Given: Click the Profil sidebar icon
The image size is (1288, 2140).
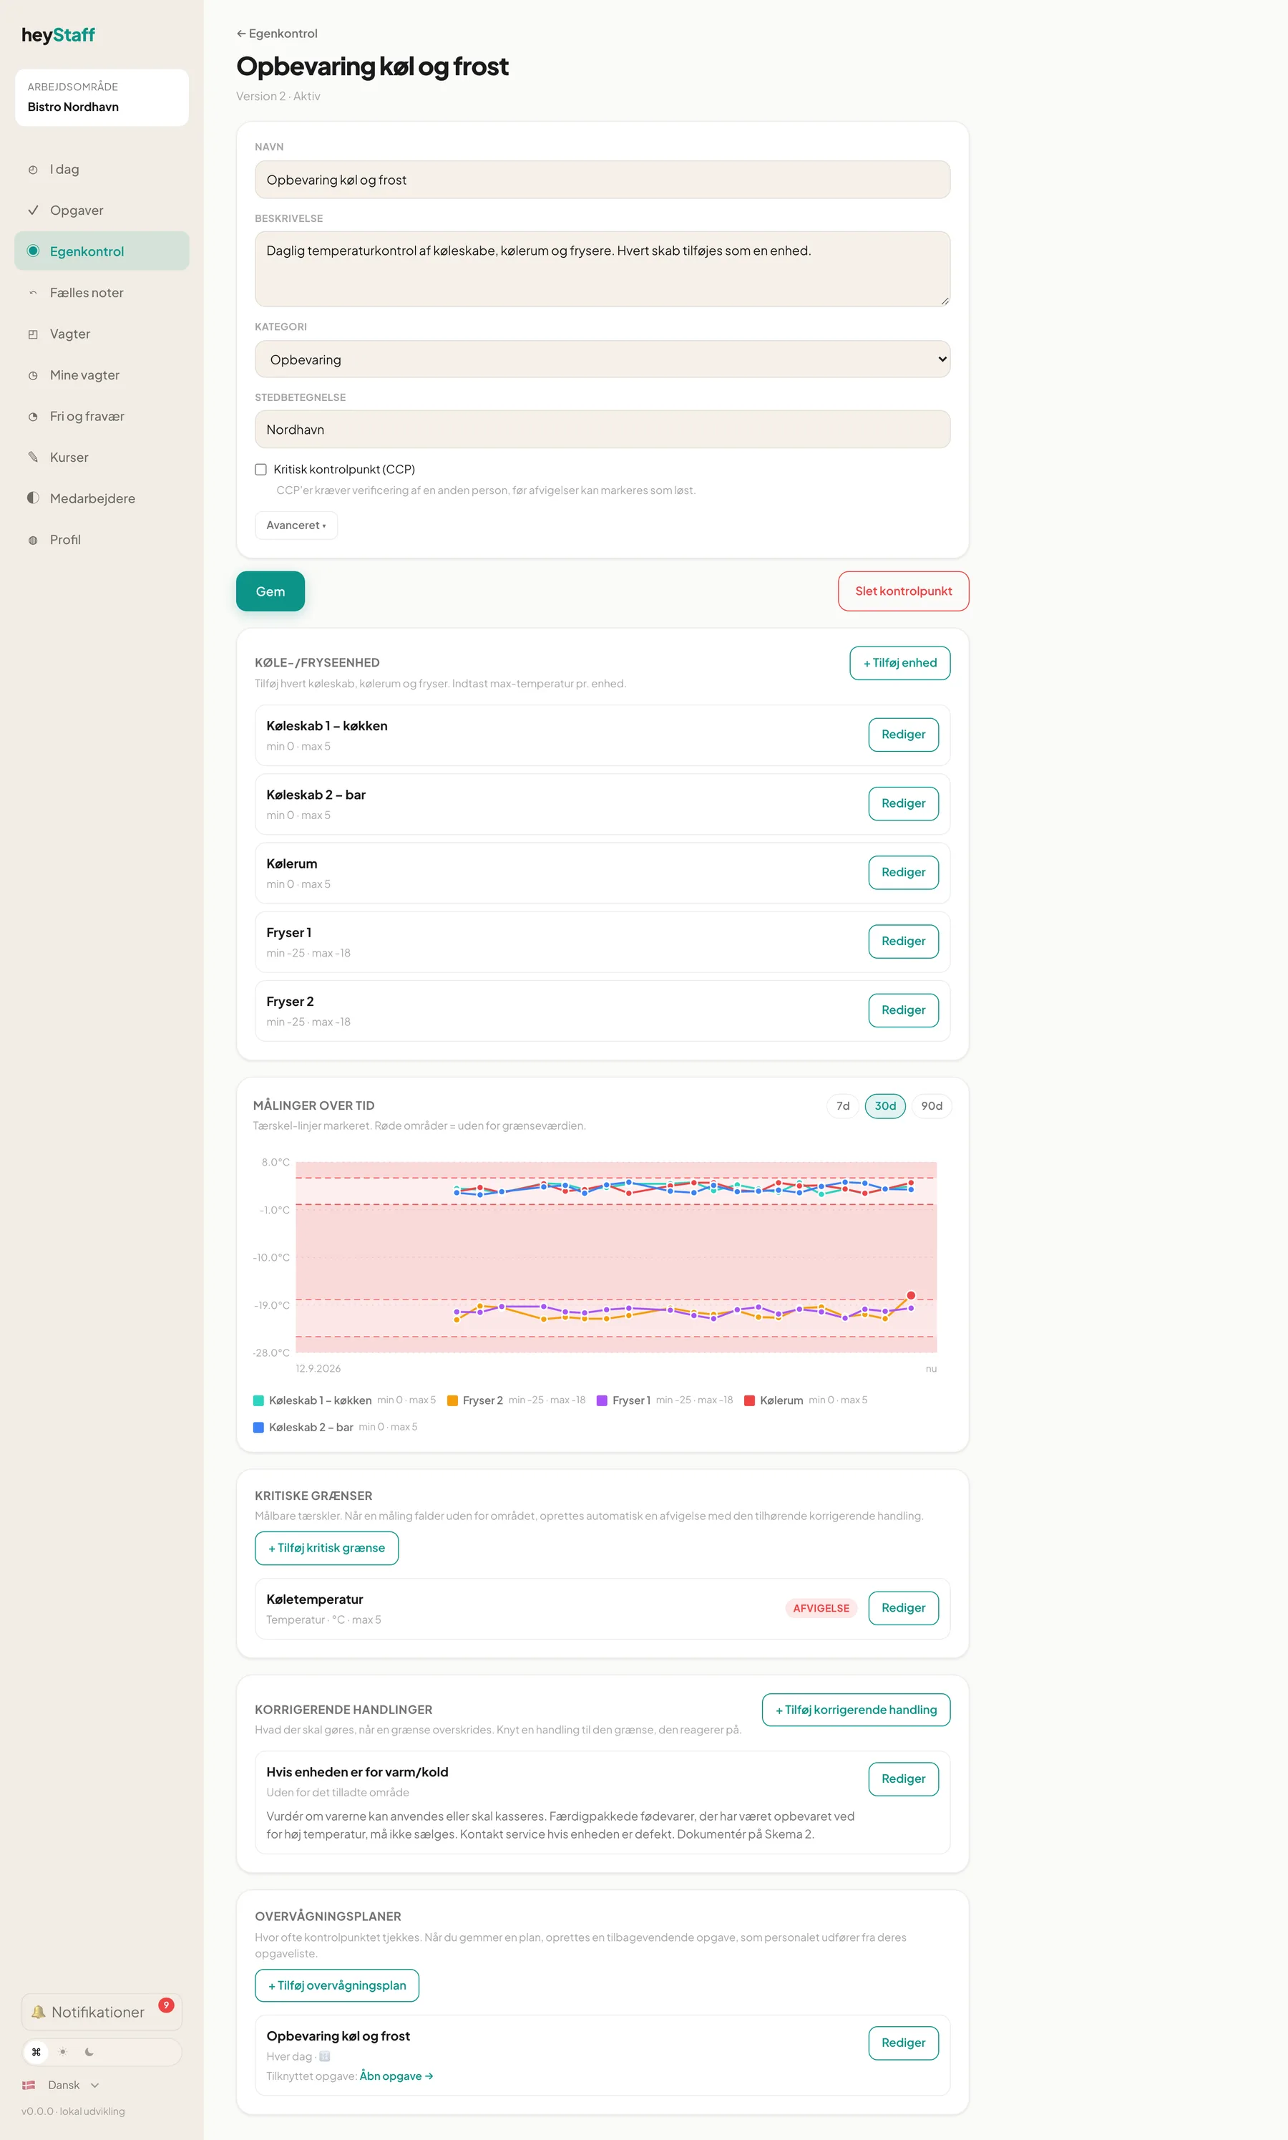Looking at the screenshot, I should (x=33, y=540).
